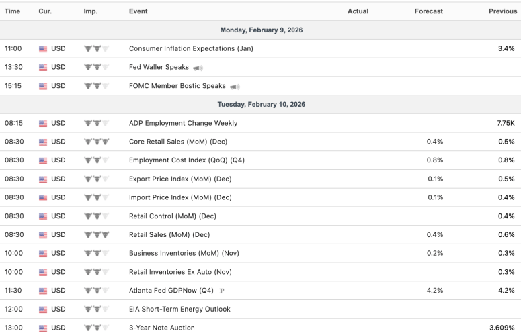
Task: Click the speaker icon beside Fed Waller Speaks
Action: click(198, 68)
